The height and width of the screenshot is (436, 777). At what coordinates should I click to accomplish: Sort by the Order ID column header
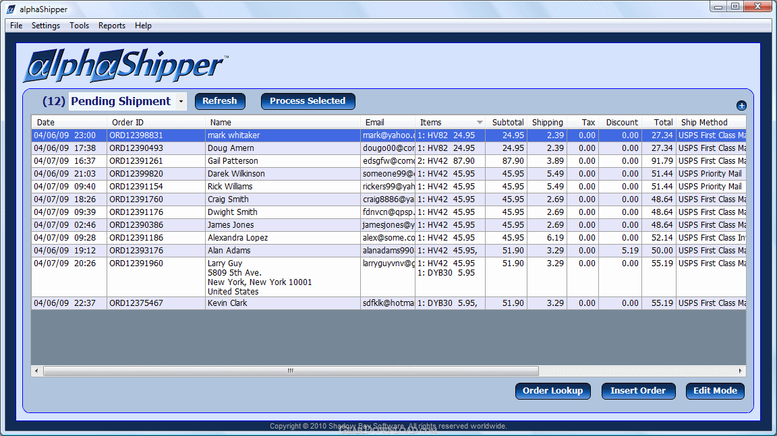pyautogui.click(x=156, y=122)
